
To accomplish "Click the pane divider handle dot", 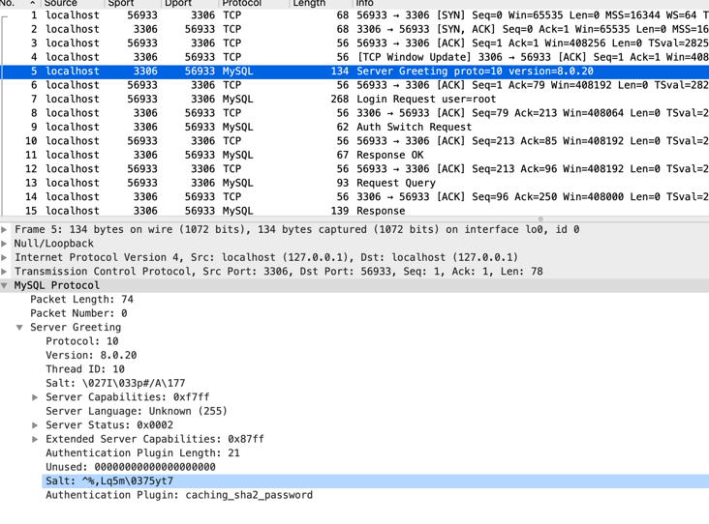I will point(540,219).
